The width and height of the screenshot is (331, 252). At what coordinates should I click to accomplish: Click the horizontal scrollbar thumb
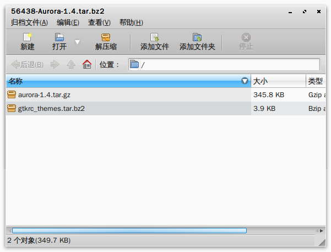pyautogui.click(x=129, y=231)
